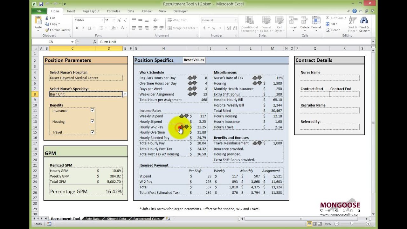Click Weeks per Assignment spinner arrows
This screenshot has width=407, height=229.
192,94
